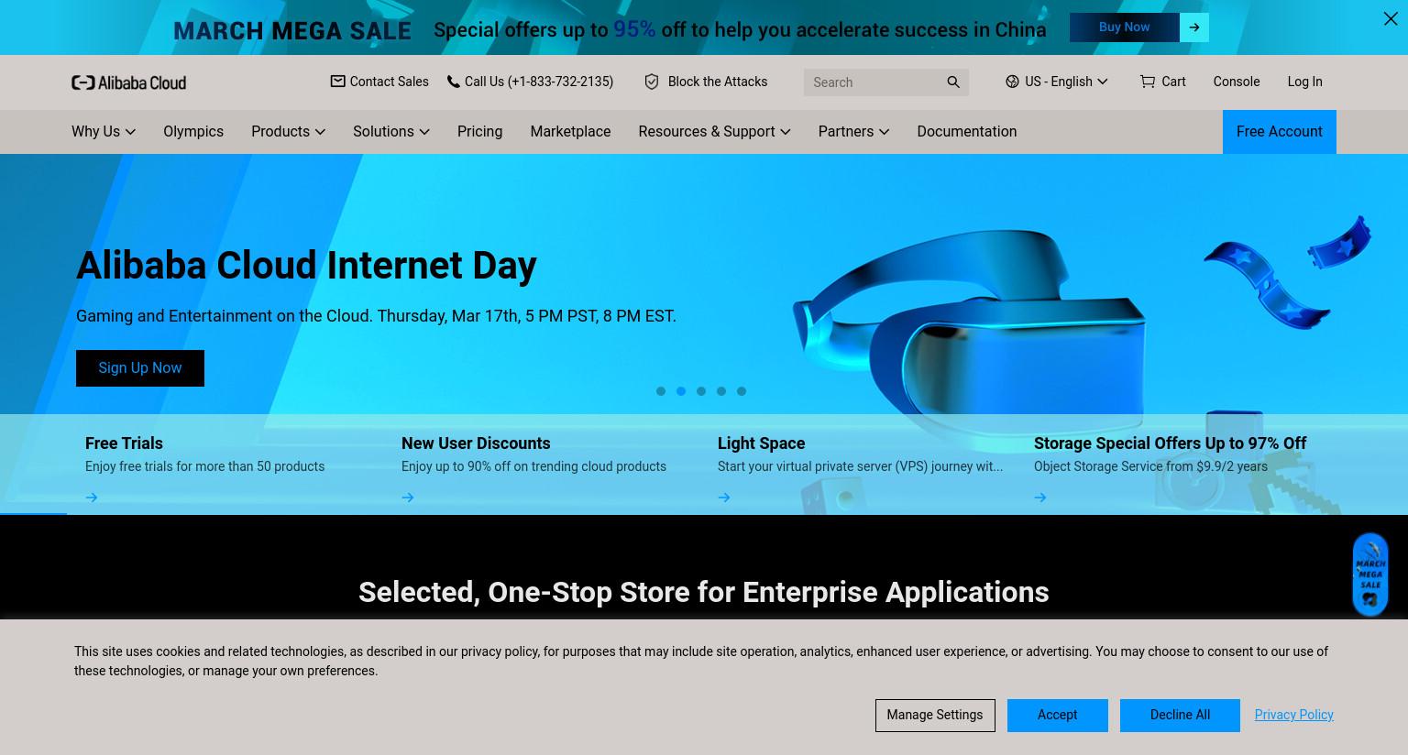Switch to the third carousel slide dot

(701, 391)
